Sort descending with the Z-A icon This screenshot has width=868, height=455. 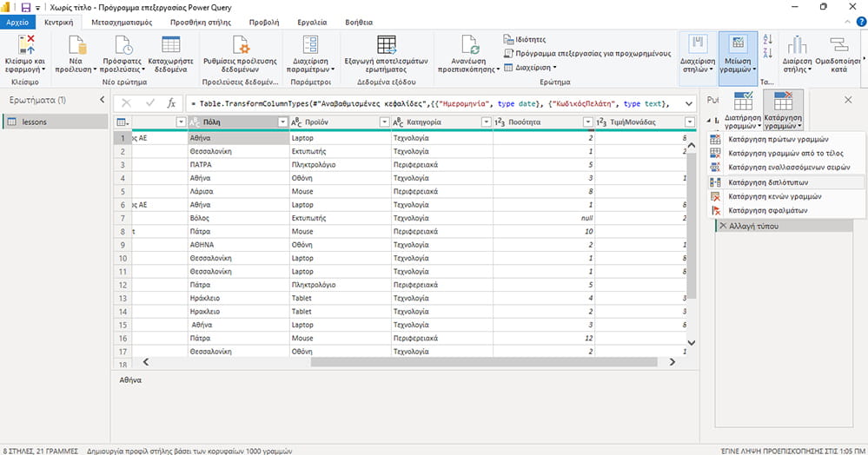[x=767, y=53]
